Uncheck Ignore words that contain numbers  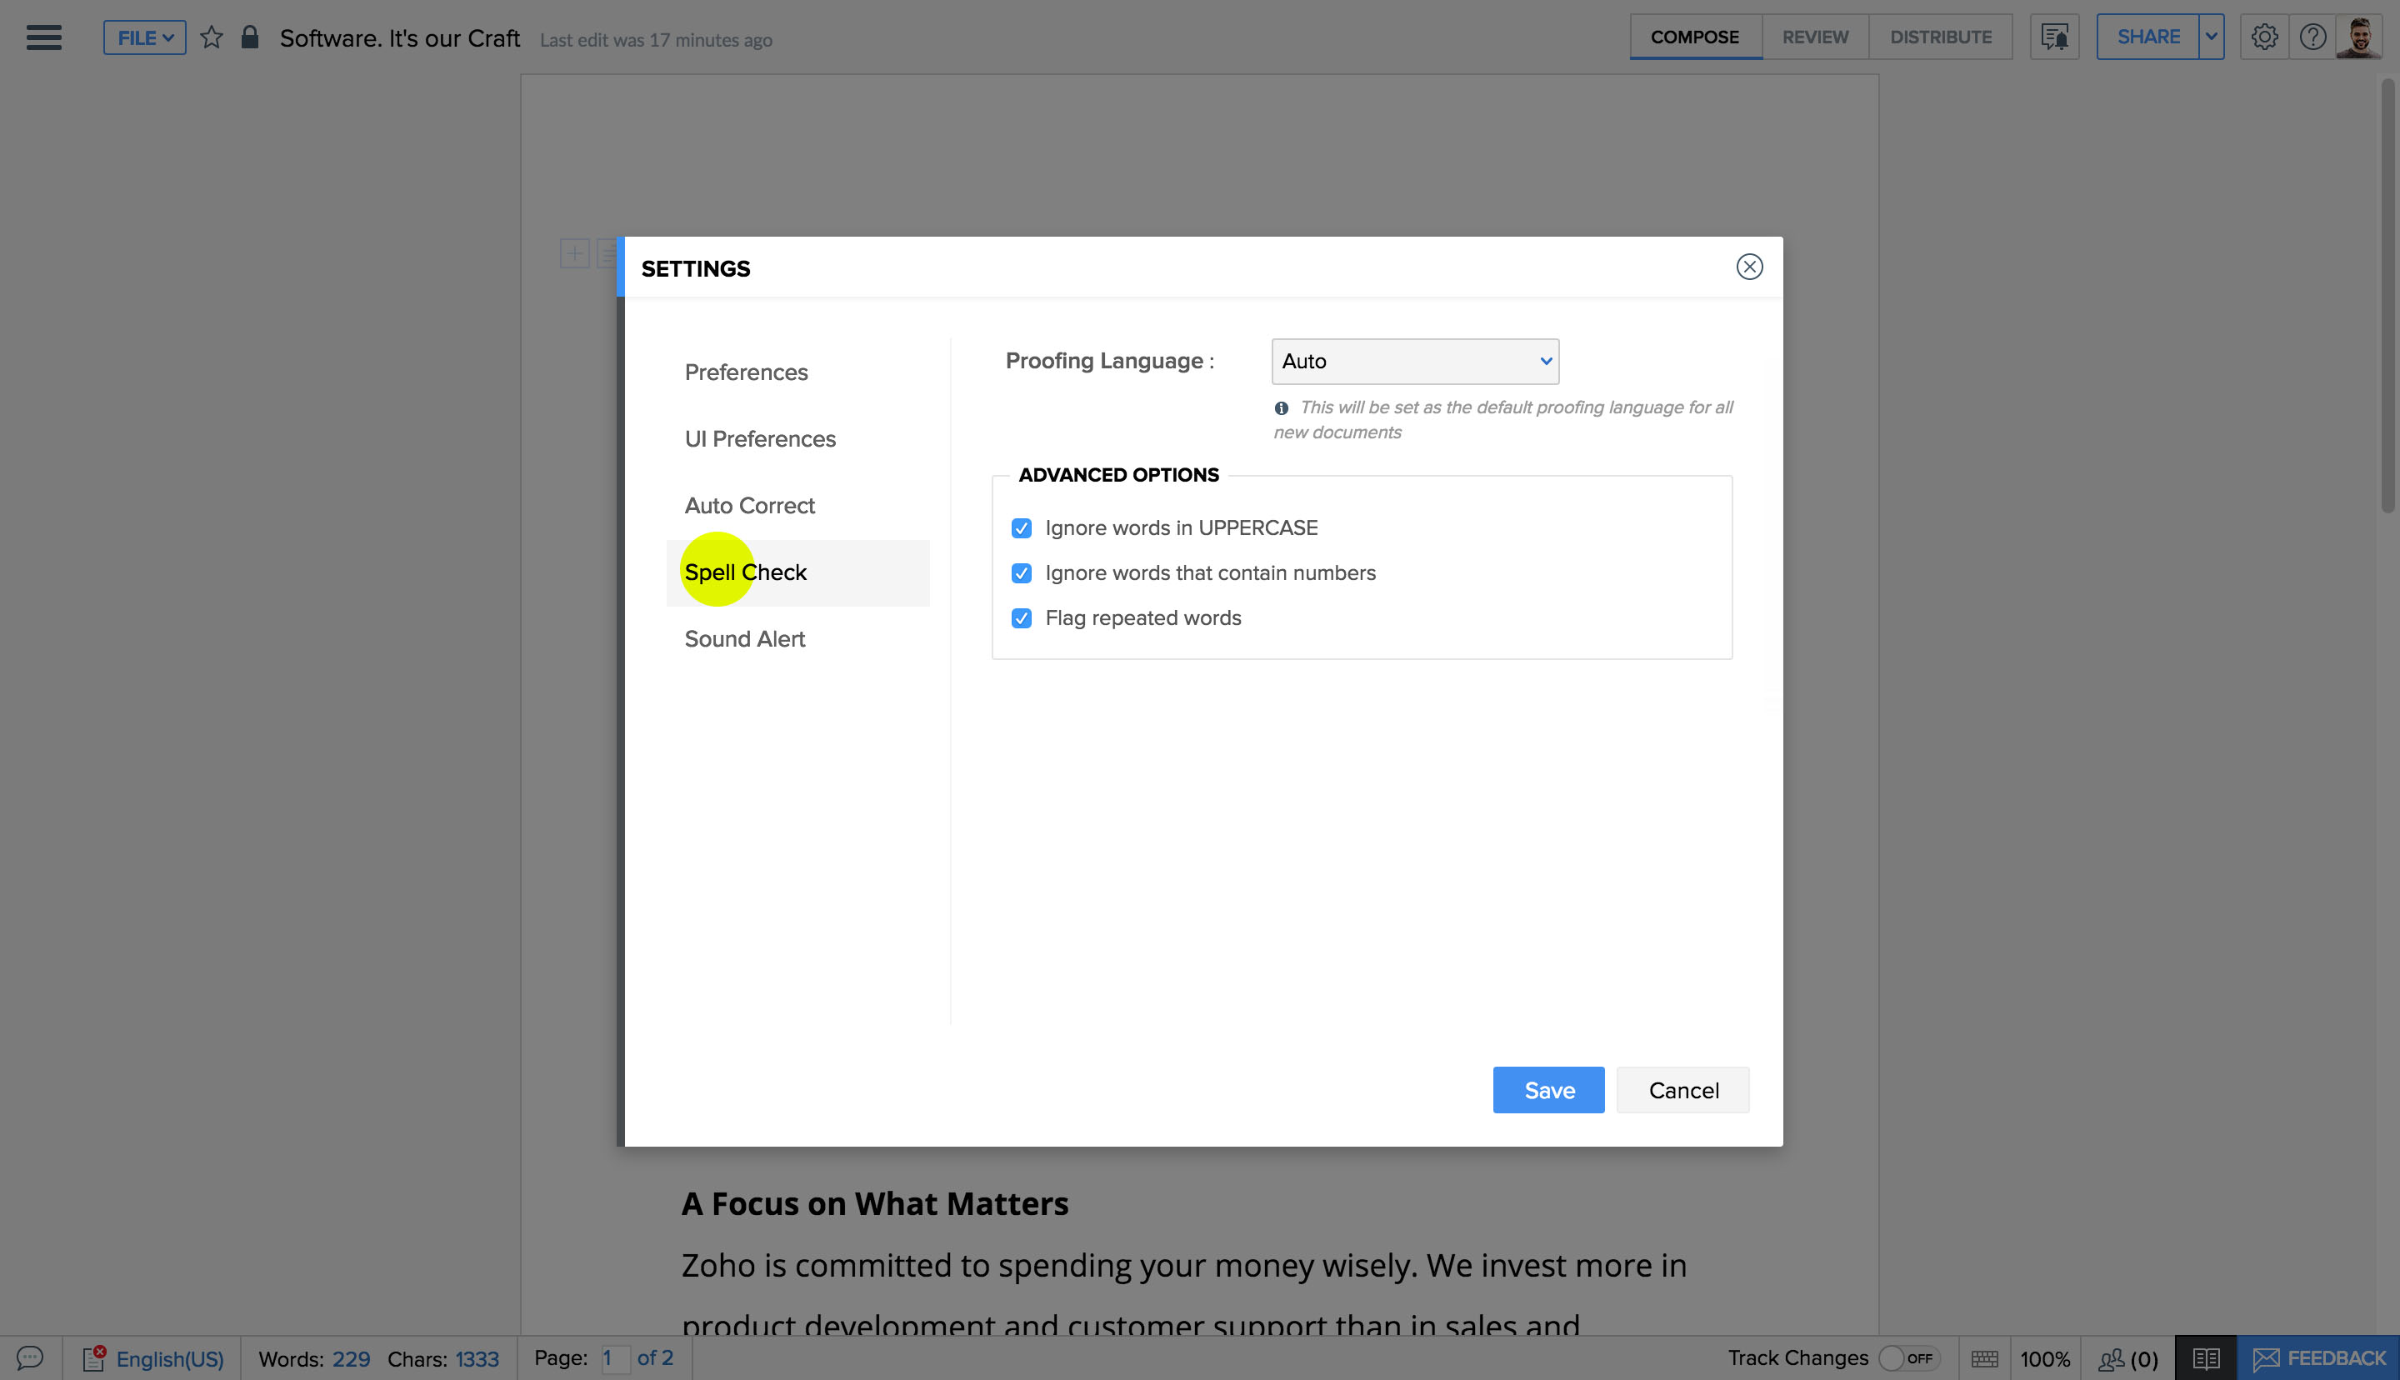click(1022, 573)
